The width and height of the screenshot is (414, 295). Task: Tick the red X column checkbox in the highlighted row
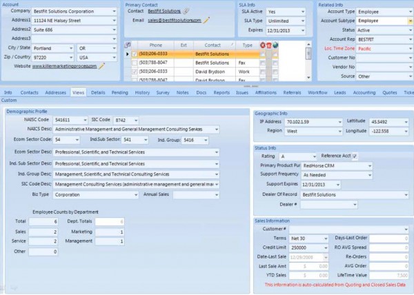point(262,54)
